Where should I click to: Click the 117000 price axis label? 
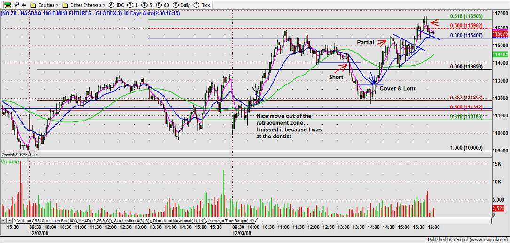[501, 13]
